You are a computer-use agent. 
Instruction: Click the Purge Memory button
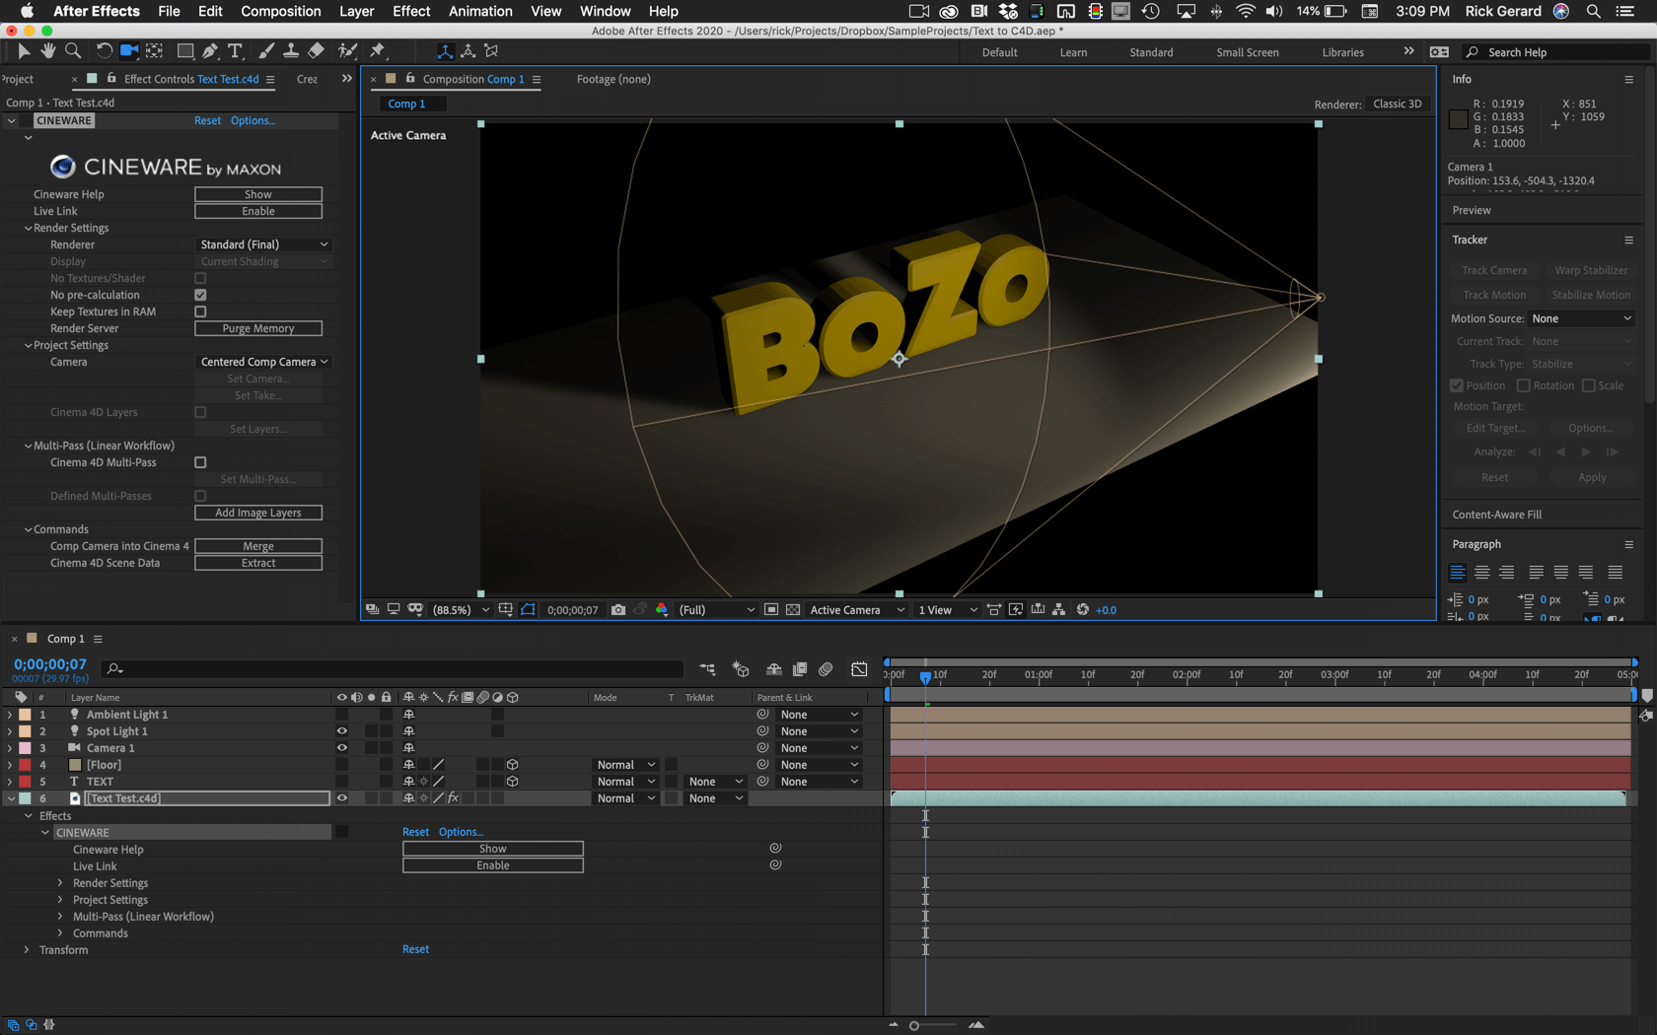(x=258, y=327)
